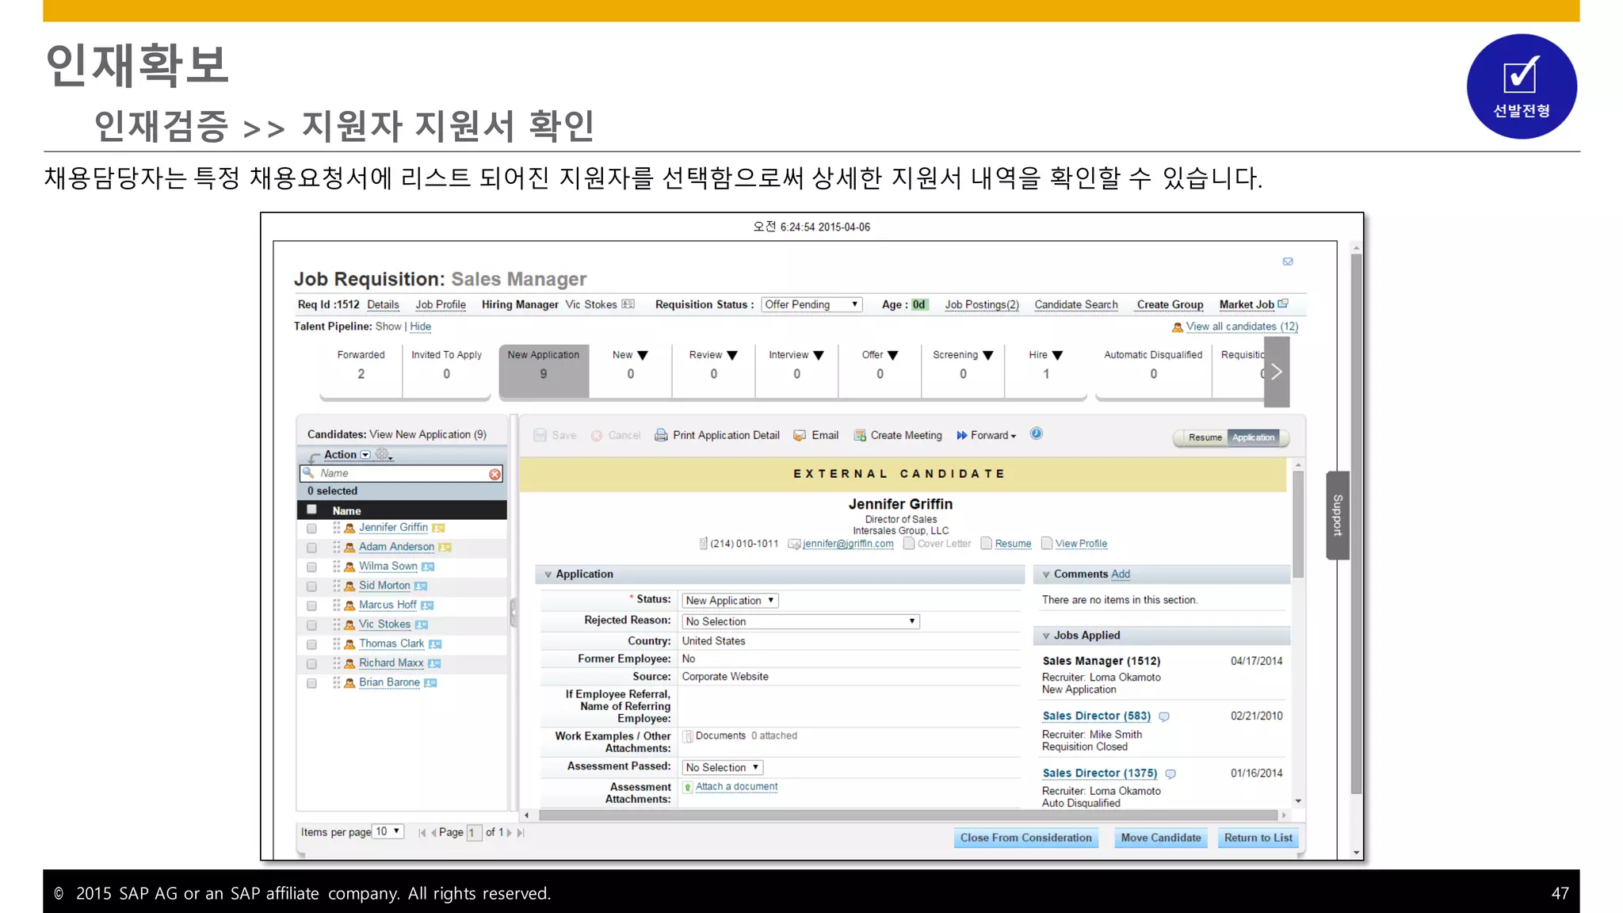
Task: Click profile card icon beside Jennifer Griffin
Action: point(438,528)
